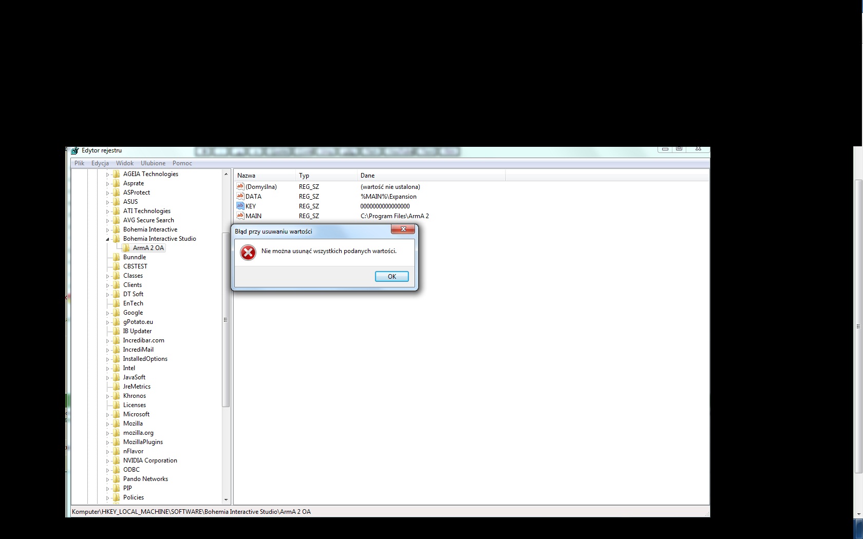The image size is (863, 539).
Task: Click the ASUS folder icon
Action: 117,202
